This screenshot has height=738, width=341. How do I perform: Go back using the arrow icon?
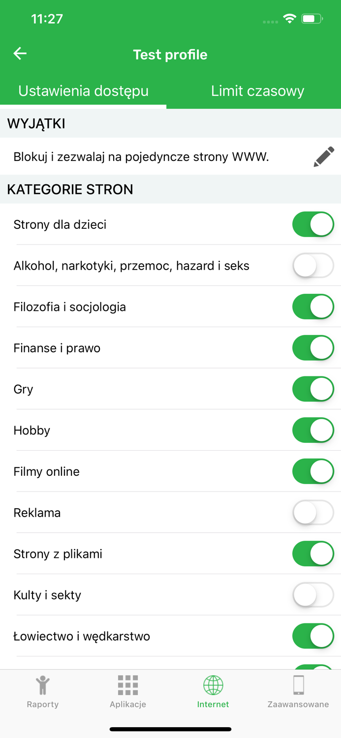(x=20, y=53)
